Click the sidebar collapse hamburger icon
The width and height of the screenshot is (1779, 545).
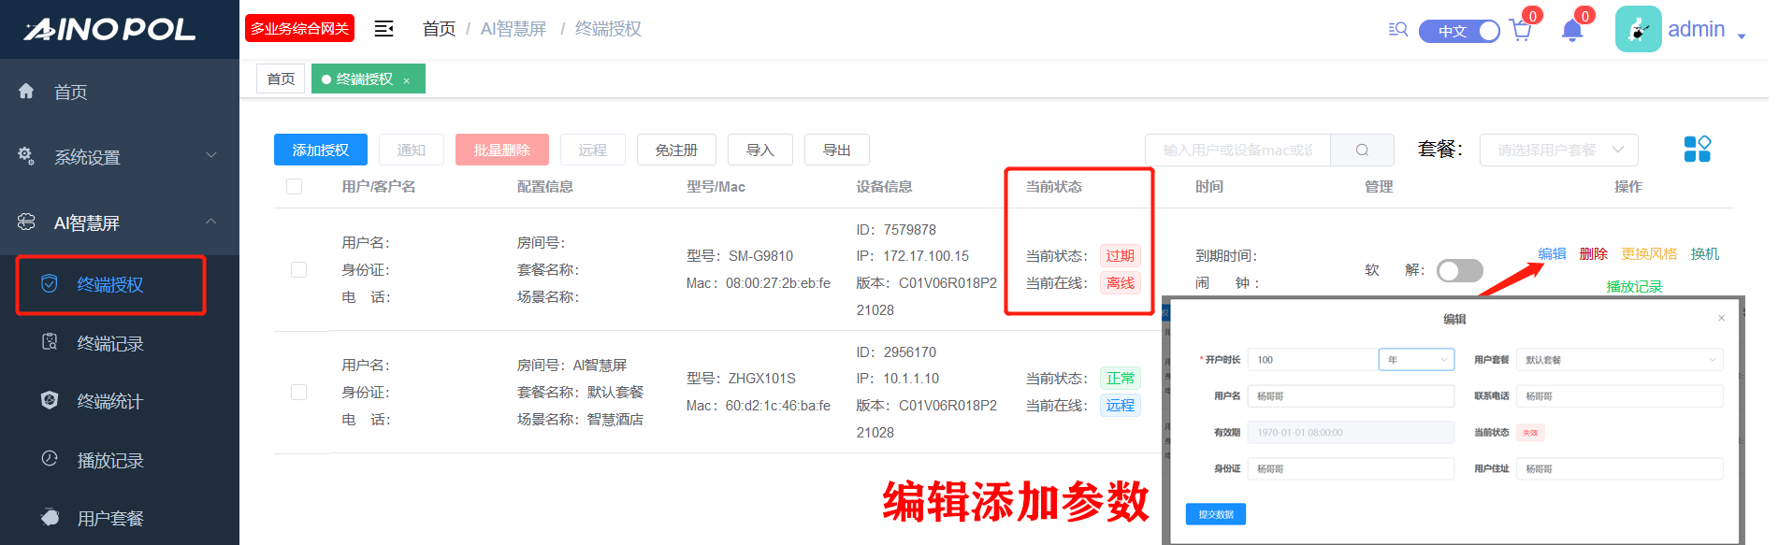coord(383,29)
